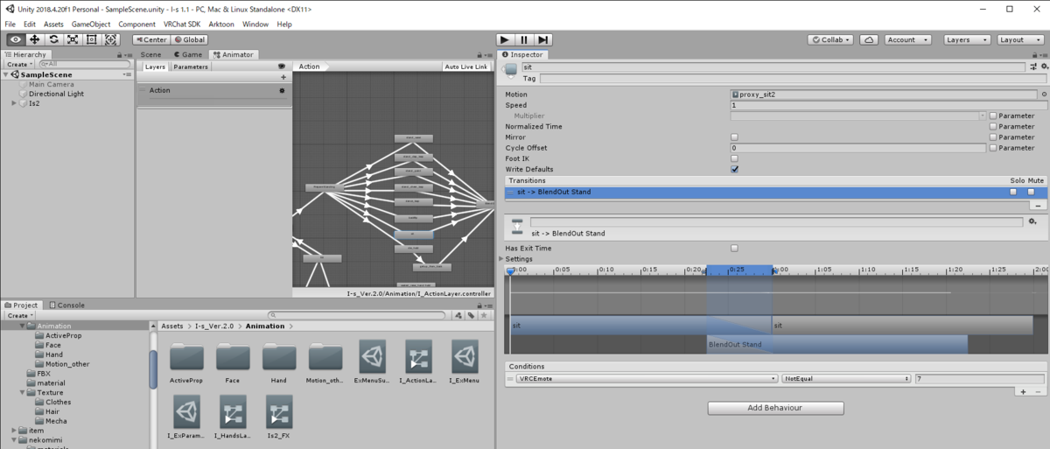This screenshot has width=1050, height=449.
Task: Remove selected transition with minus button
Action: click(1038, 205)
